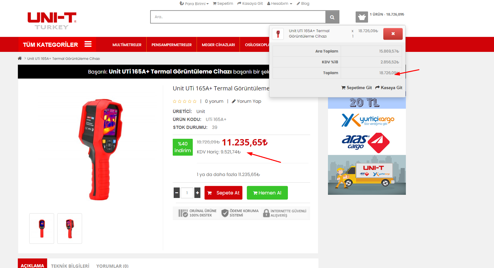The image size is (494, 268).
Task: Click Kasaya Git in the cart popup
Action: pyautogui.click(x=389, y=88)
